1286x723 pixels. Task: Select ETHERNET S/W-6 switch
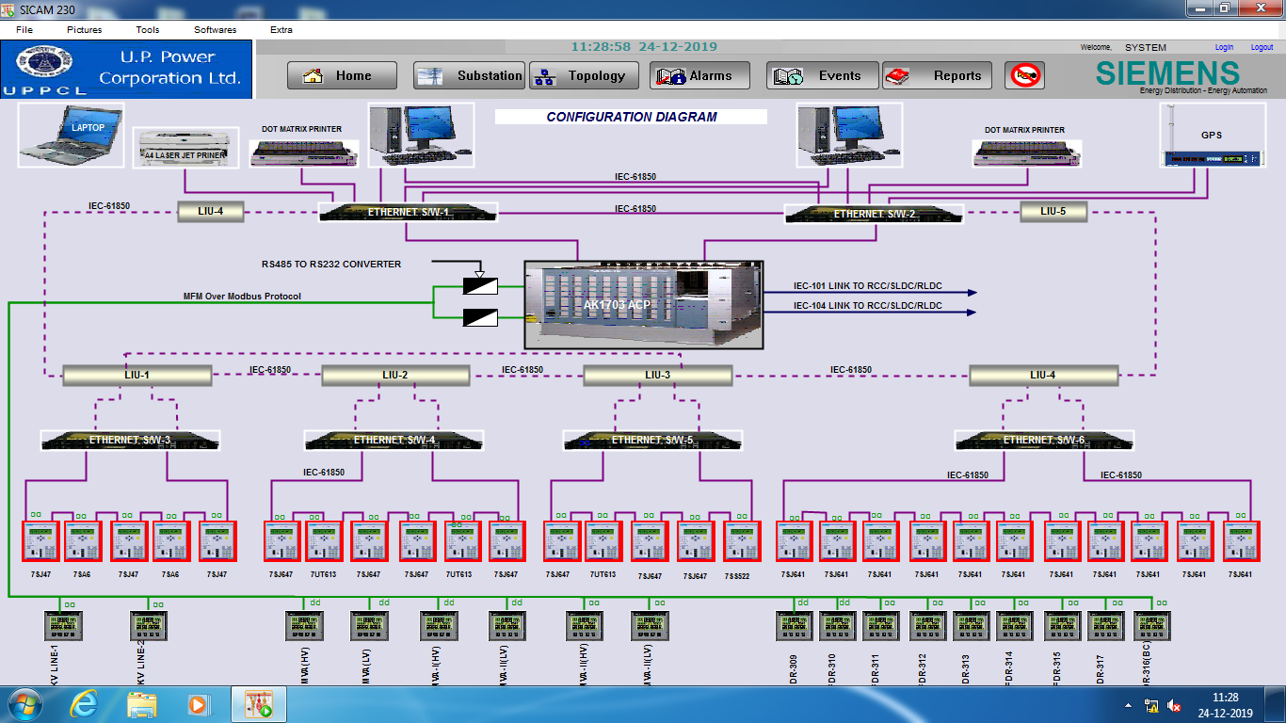(1044, 440)
